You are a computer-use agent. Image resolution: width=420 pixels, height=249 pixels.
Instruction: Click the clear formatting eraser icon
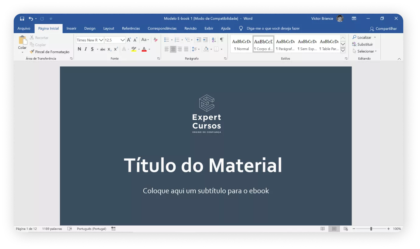156,40
